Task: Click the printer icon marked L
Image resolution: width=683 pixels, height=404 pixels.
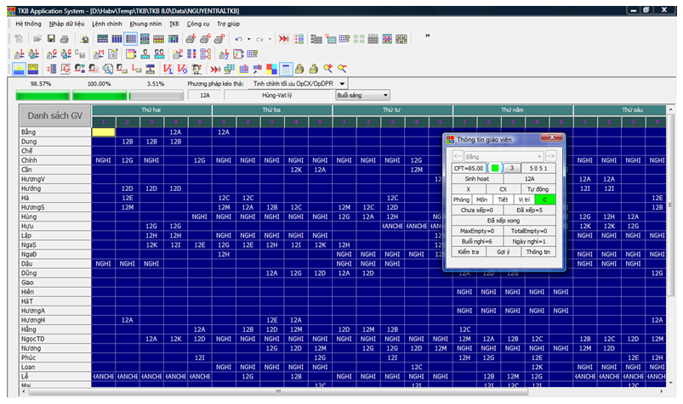Action: point(191,39)
